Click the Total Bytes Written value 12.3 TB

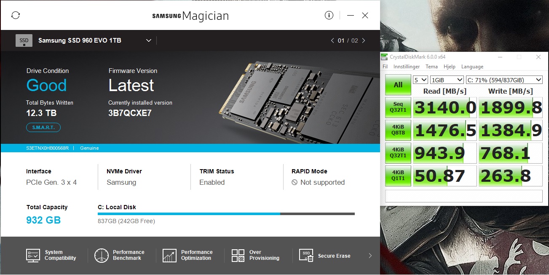point(41,113)
